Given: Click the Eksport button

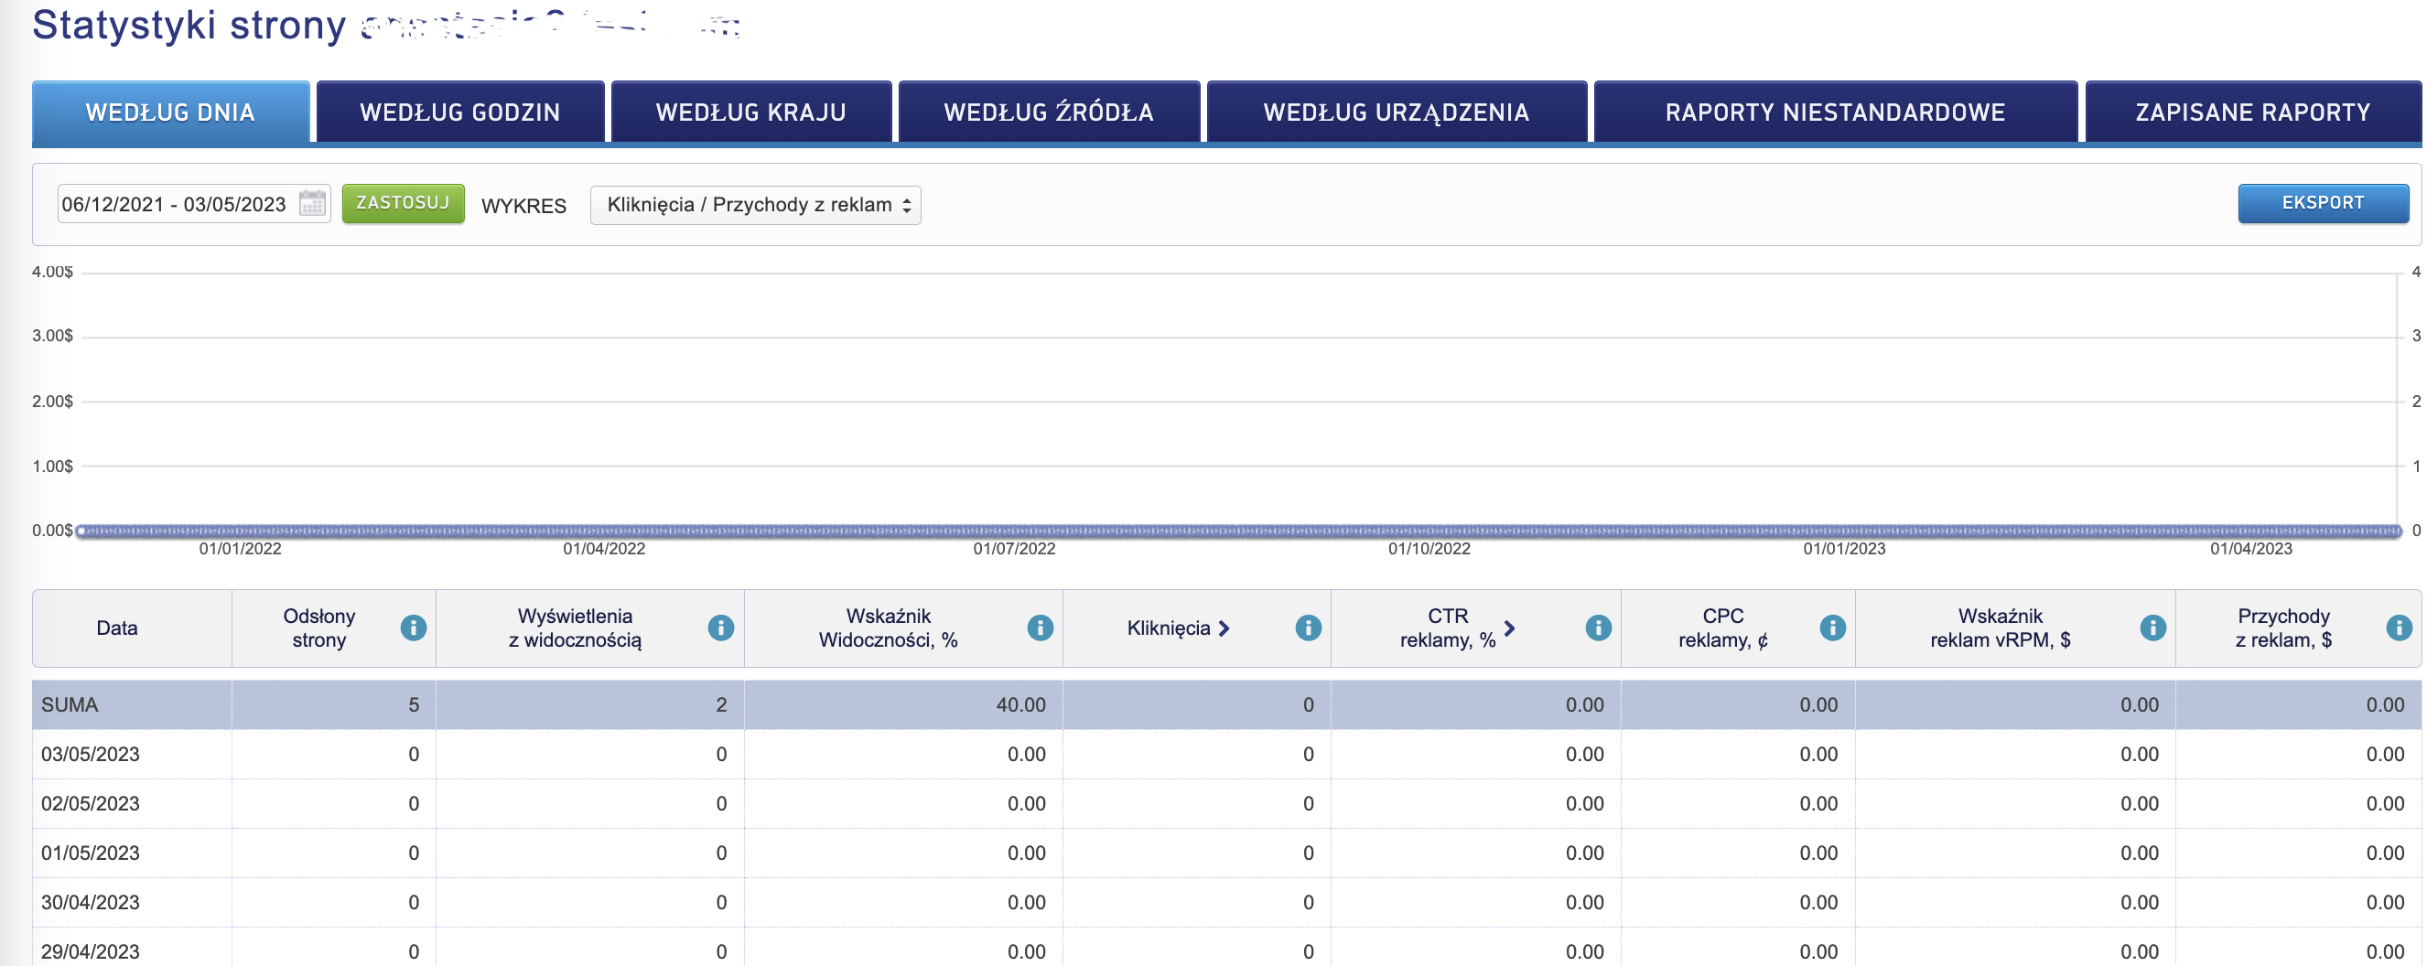Looking at the screenshot, I should (x=2323, y=203).
